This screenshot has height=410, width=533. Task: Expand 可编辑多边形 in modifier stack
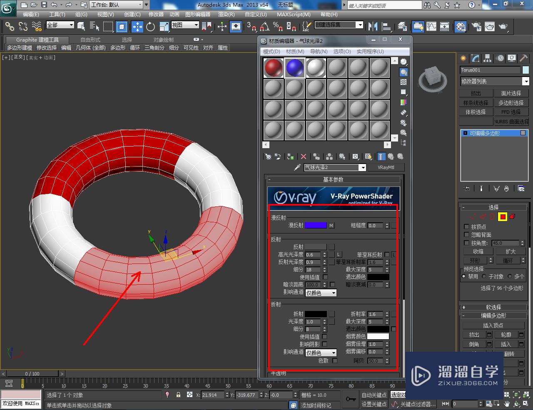click(x=465, y=133)
